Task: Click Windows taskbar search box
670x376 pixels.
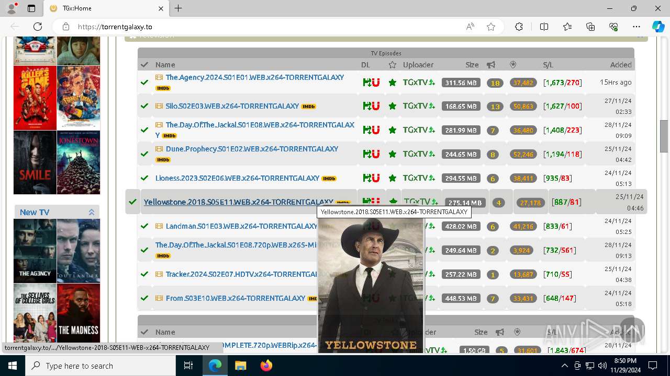Action: click(100, 366)
